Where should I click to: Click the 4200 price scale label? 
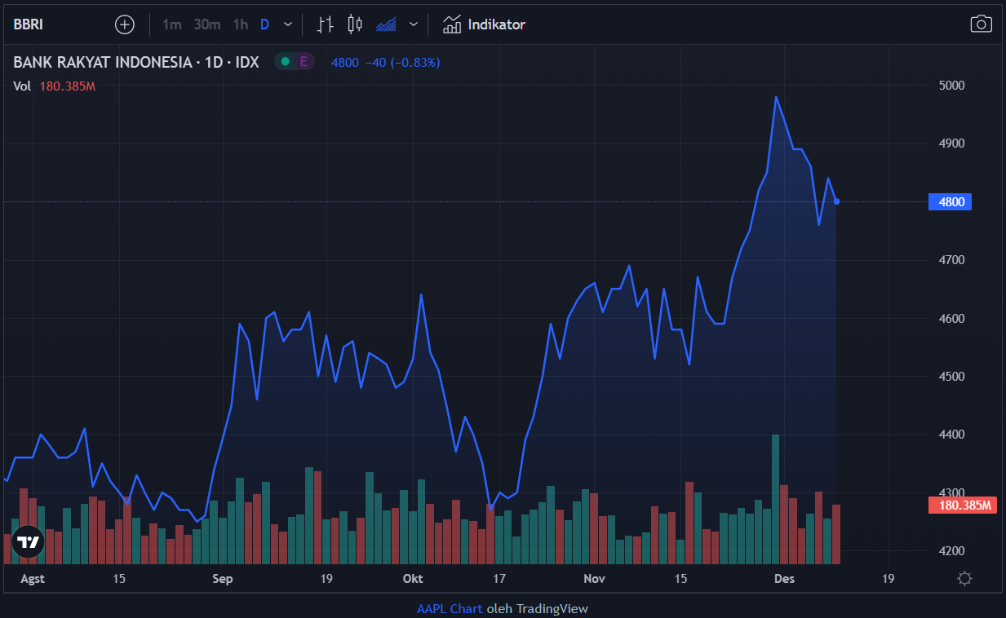click(x=951, y=551)
